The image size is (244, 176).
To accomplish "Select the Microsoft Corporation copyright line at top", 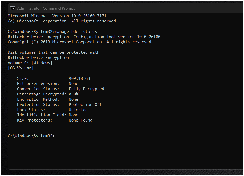I will coord(63,21).
